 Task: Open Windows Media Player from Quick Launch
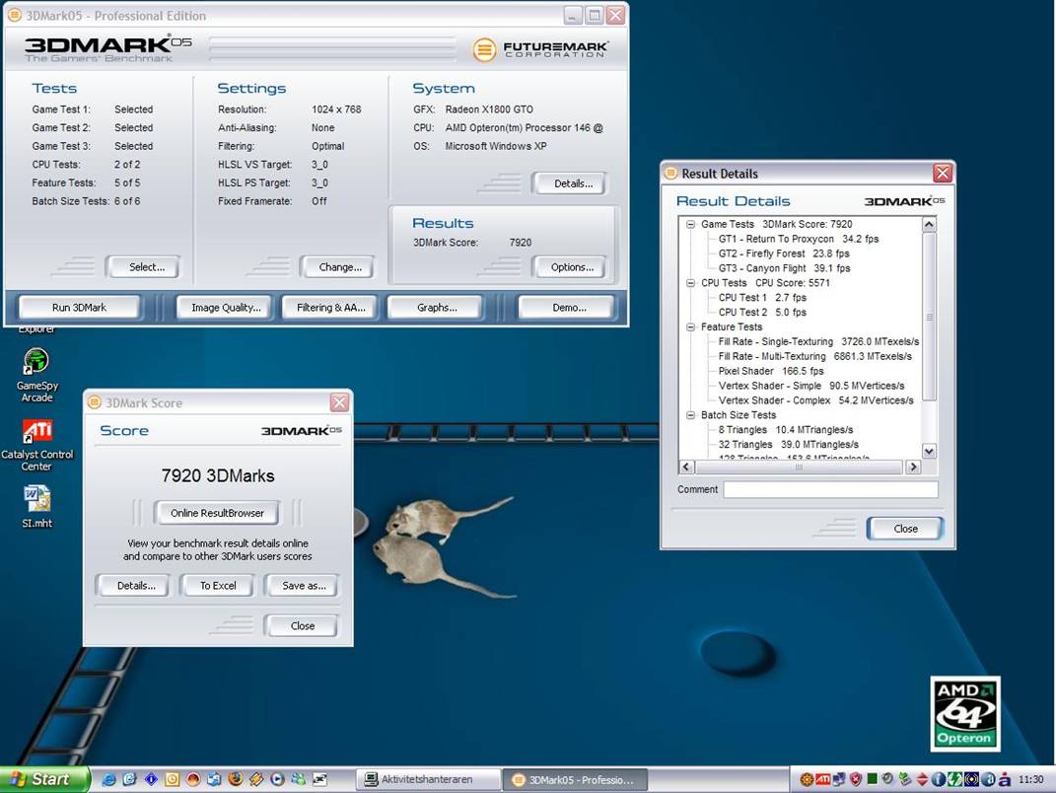point(277,779)
